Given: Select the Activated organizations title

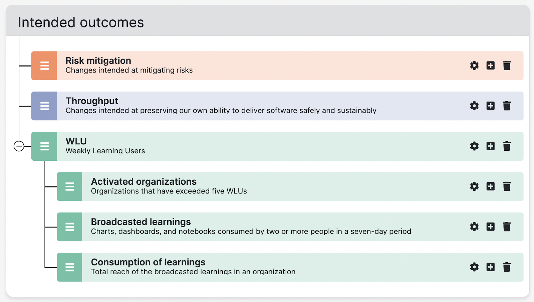Looking at the screenshot, I should coord(144,181).
